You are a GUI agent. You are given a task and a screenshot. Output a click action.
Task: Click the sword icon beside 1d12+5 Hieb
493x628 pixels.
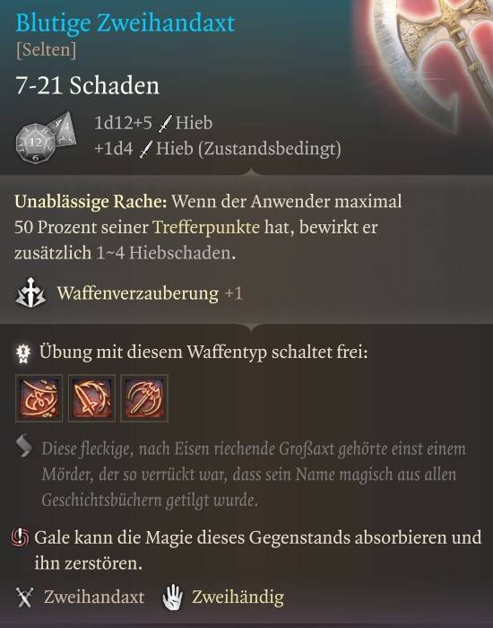click(x=164, y=124)
